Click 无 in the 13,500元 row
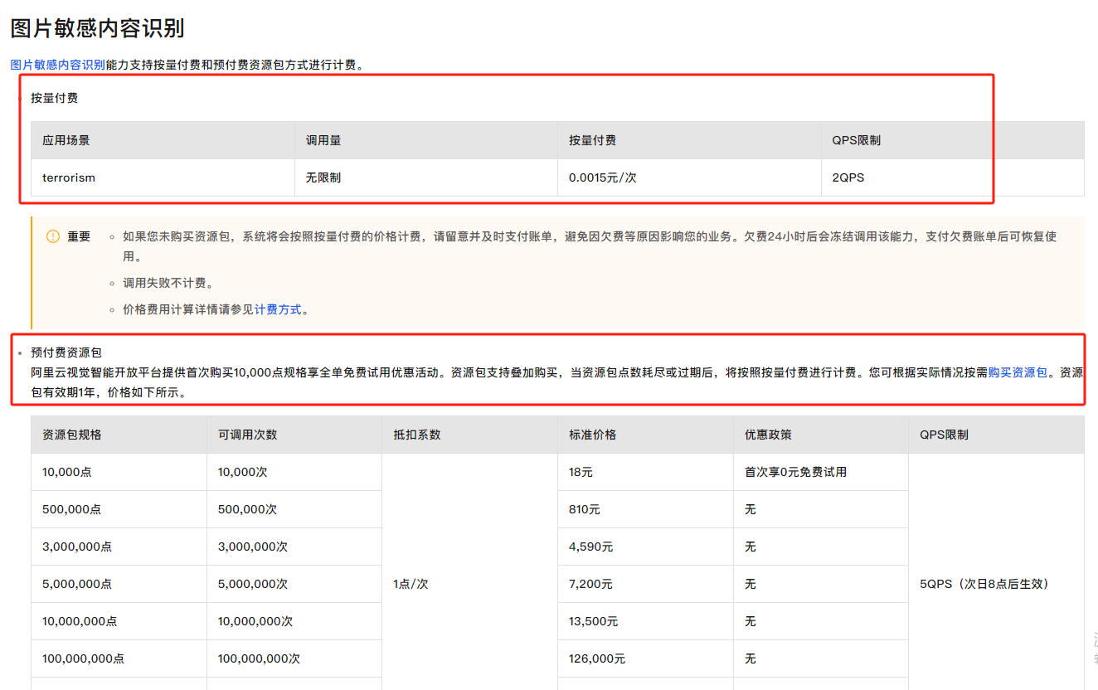The width and height of the screenshot is (1098, 690). [x=821, y=621]
